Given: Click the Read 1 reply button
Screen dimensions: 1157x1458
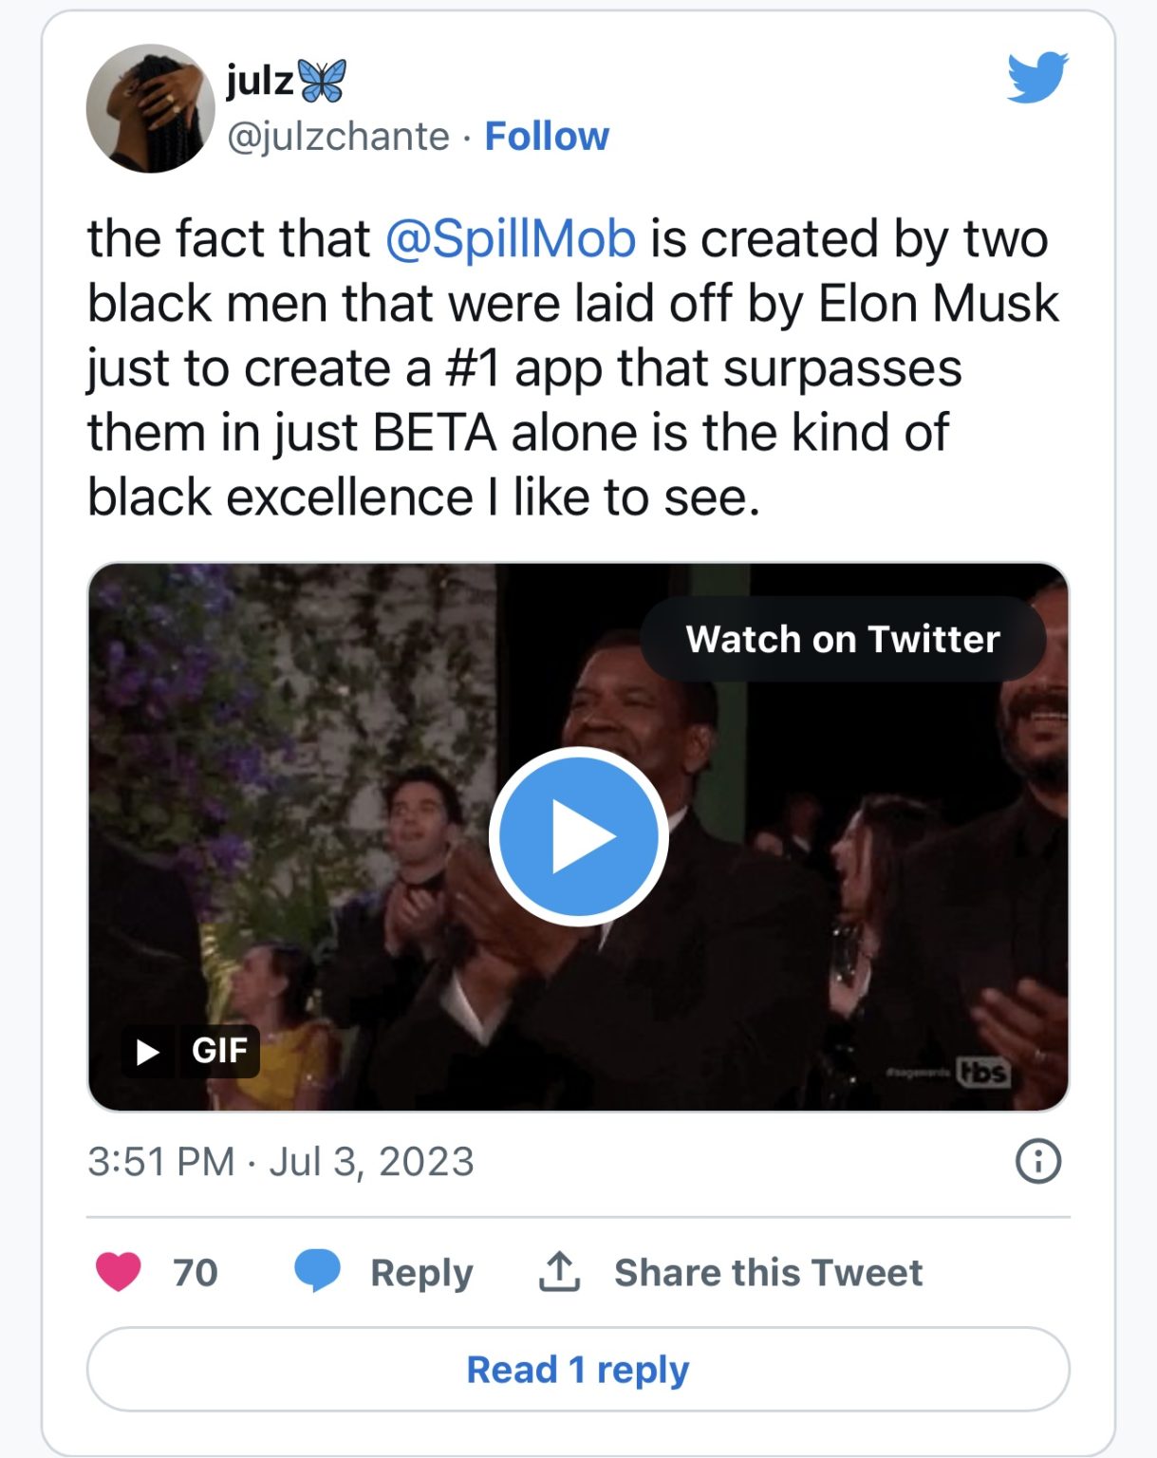Looking at the screenshot, I should click(x=578, y=1370).
